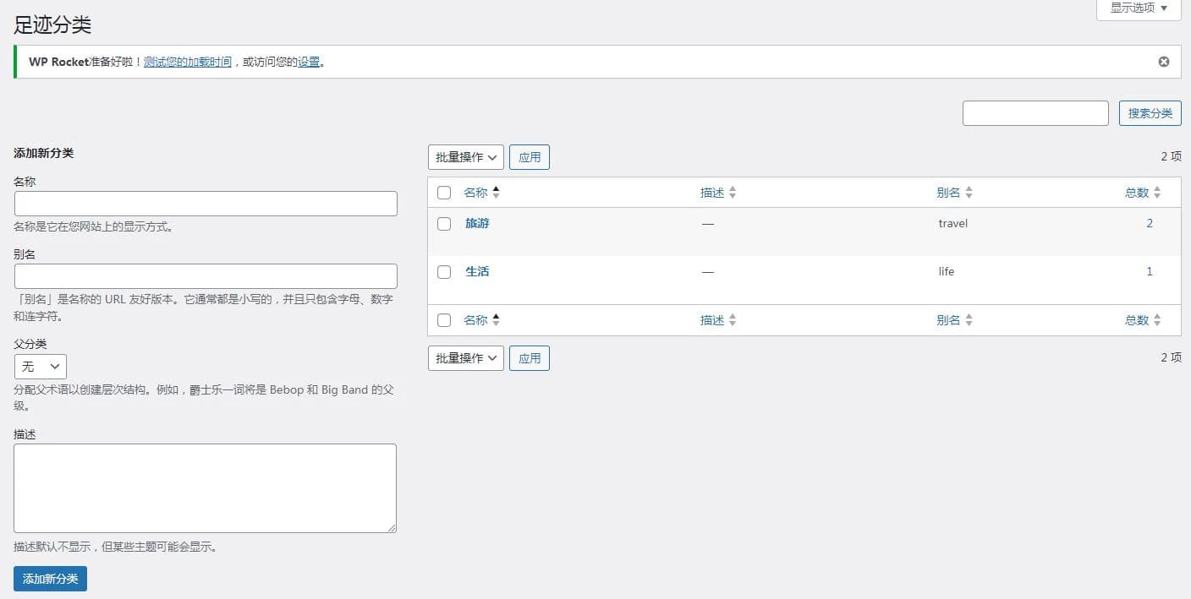Open the bottom 批量操作 dropdown
The height and width of the screenshot is (599, 1191).
466,358
